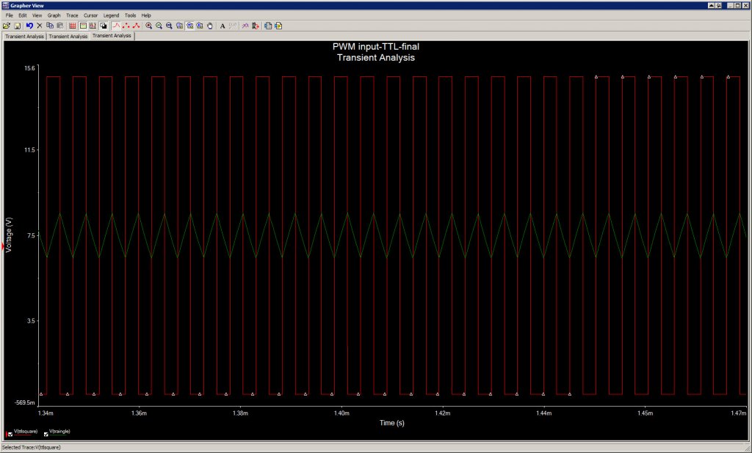Viewport: 752px width, 453px height.
Task: Click the Paste toolbar icon
Action: [x=60, y=26]
